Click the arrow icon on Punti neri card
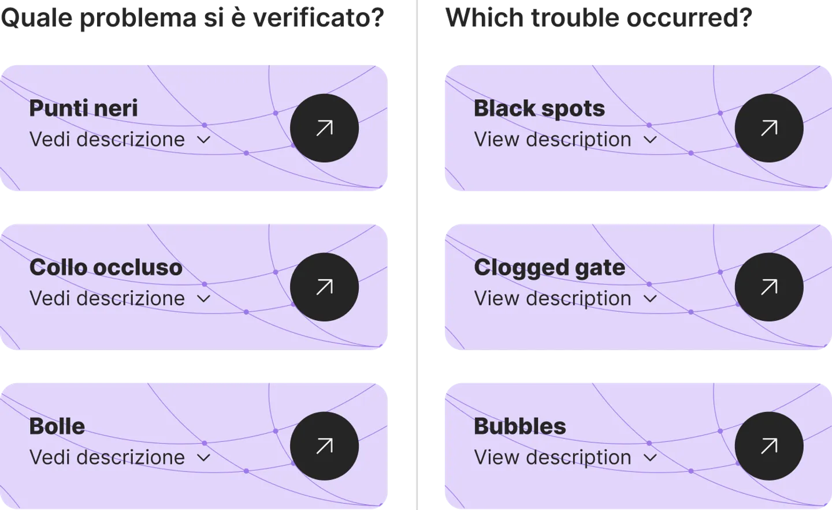Viewport: 832px width, 510px height. 324,128
